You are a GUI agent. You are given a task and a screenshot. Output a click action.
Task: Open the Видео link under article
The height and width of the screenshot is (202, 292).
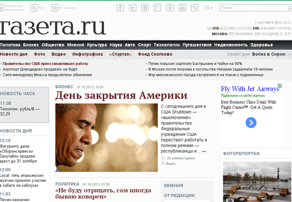[x=171, y=164]
